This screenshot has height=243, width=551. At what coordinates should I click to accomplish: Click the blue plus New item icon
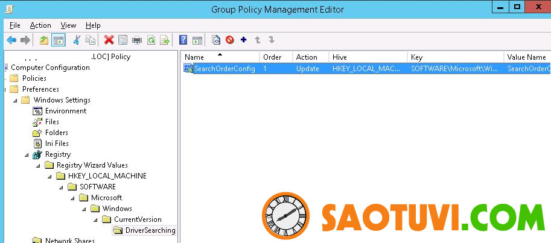point(244,40)
